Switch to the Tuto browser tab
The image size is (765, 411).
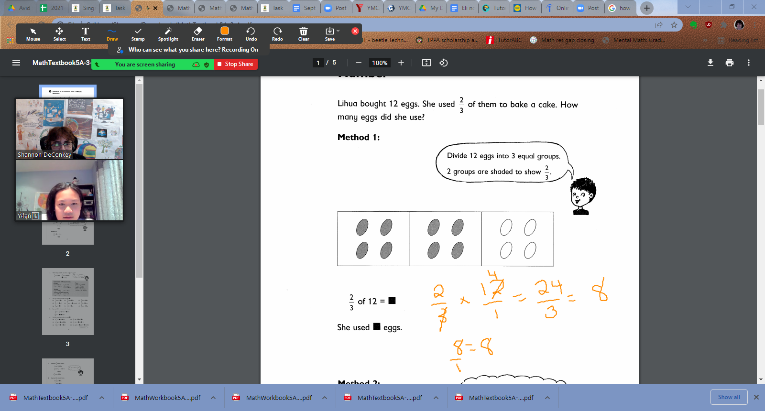coord(494,8)
